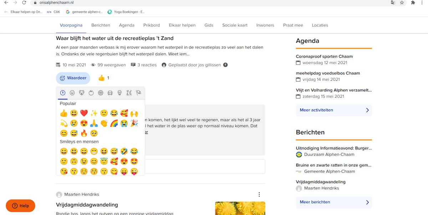Open the Sociale kaart tab
This screenshot has width=428, height=215.
coord(235,25)
